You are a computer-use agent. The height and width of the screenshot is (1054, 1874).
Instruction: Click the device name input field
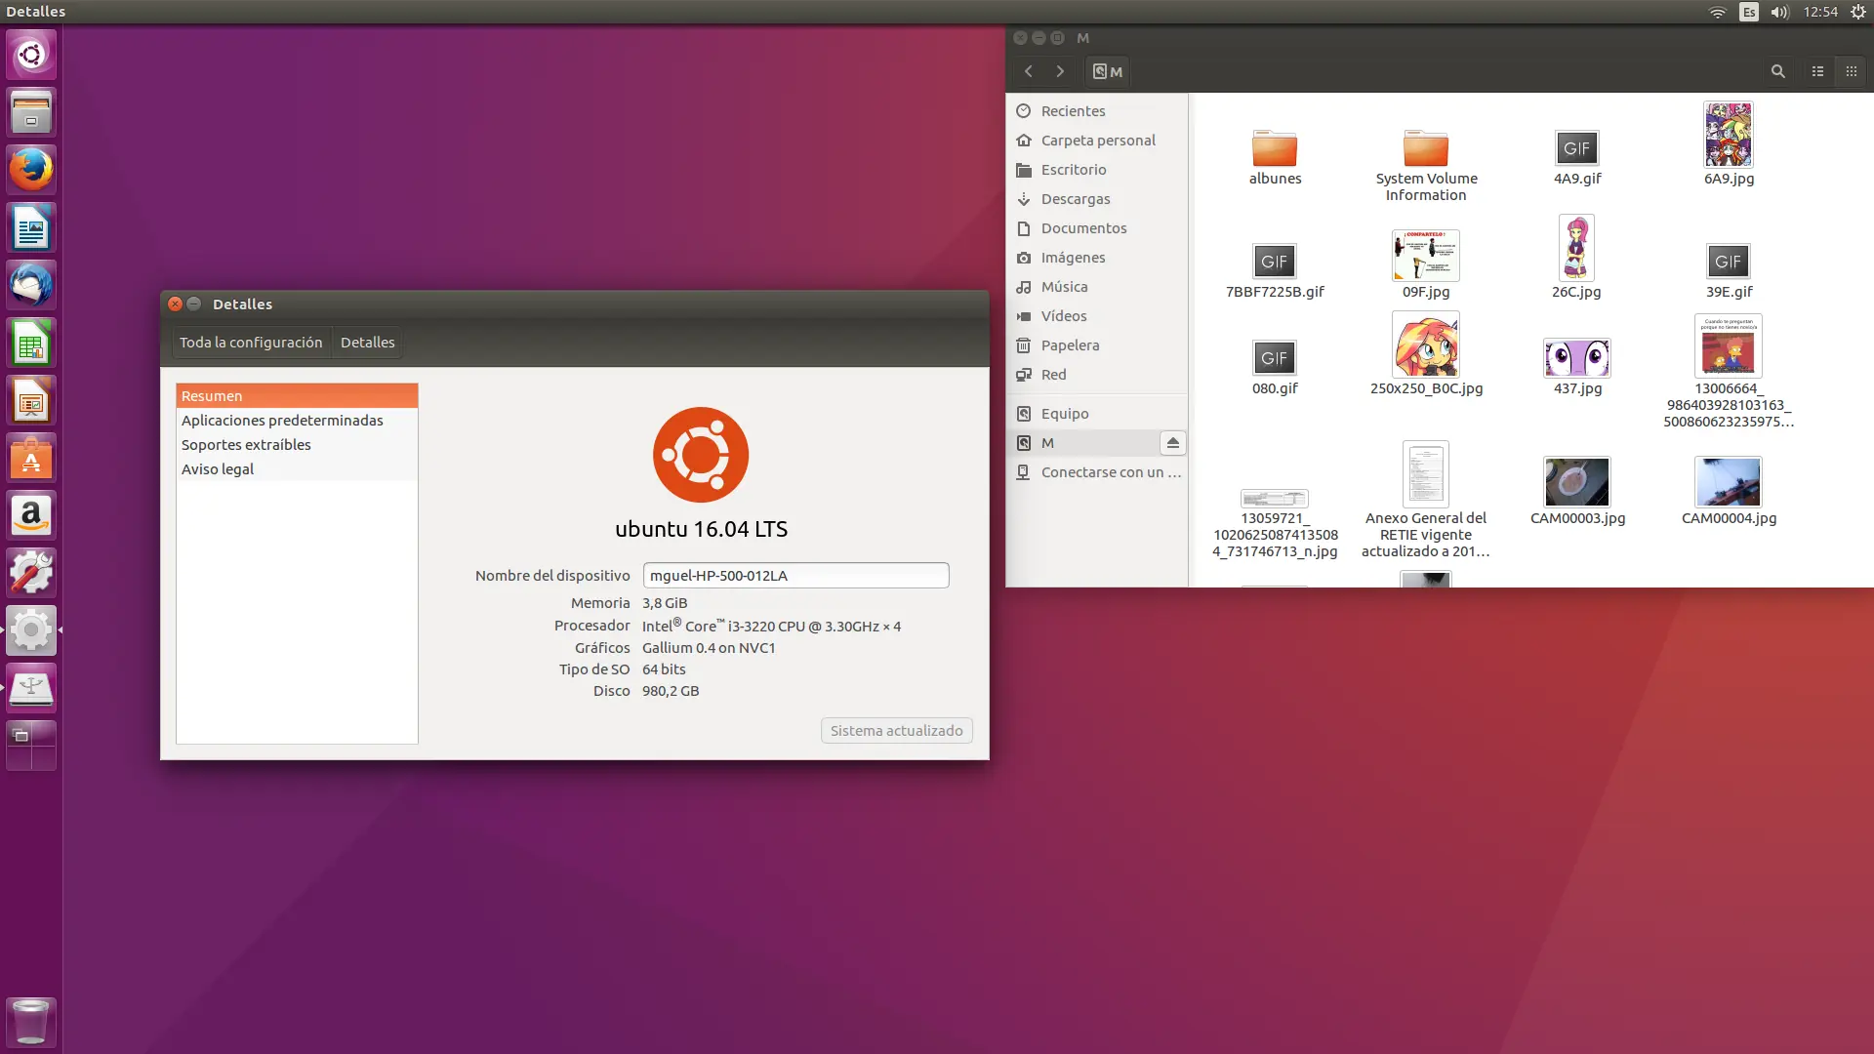point(794,575)
